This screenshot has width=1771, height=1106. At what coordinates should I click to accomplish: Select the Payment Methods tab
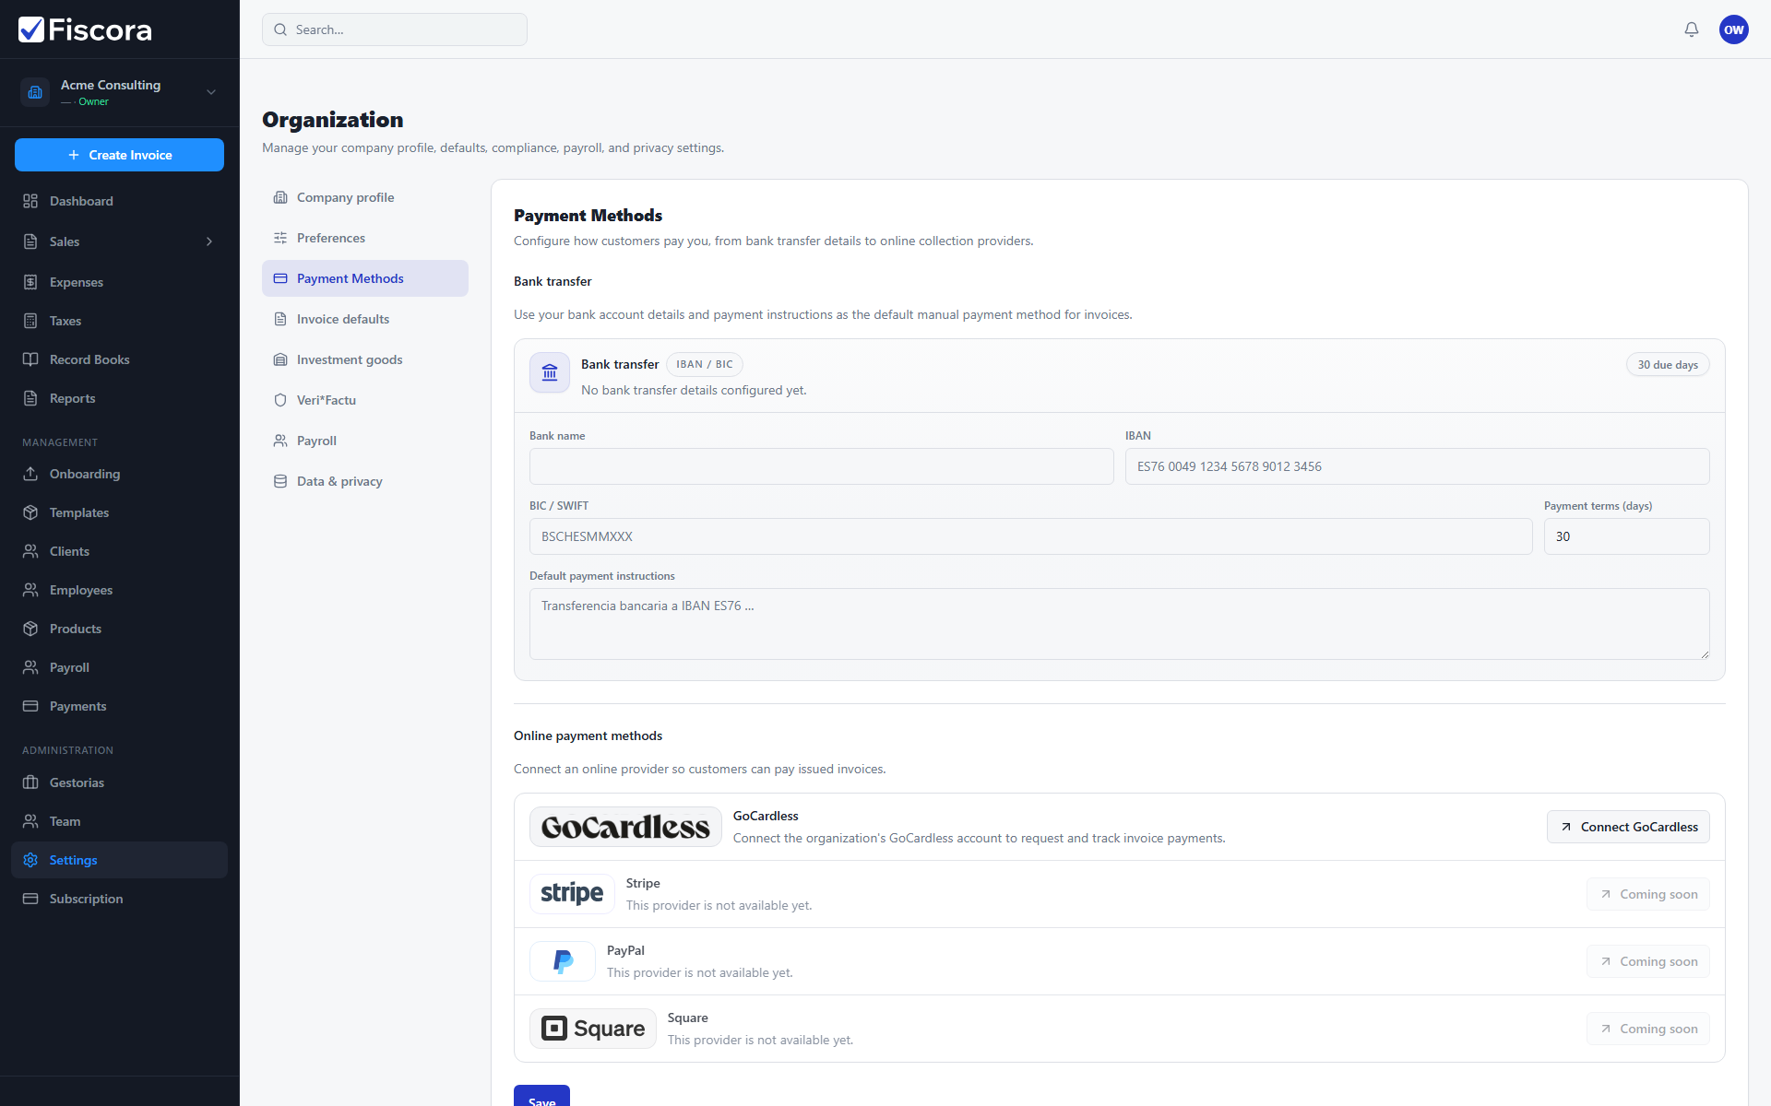tap(365, 278)
